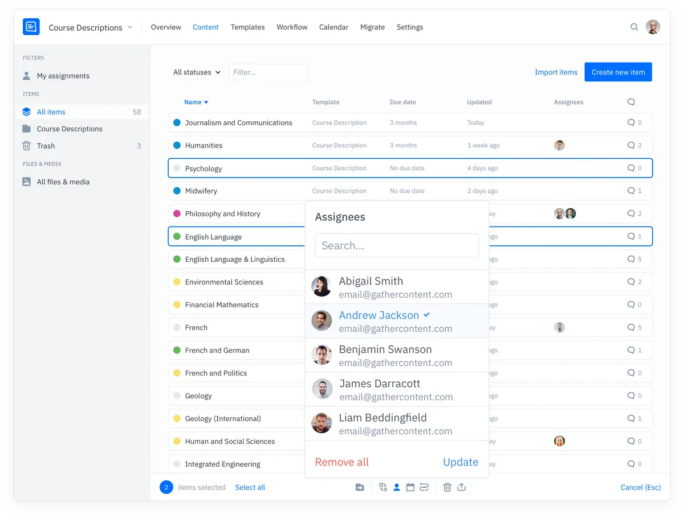Click the Create new item button
Image resolution: width=684 pixels, height=519 pixels.
pos(618,72)
